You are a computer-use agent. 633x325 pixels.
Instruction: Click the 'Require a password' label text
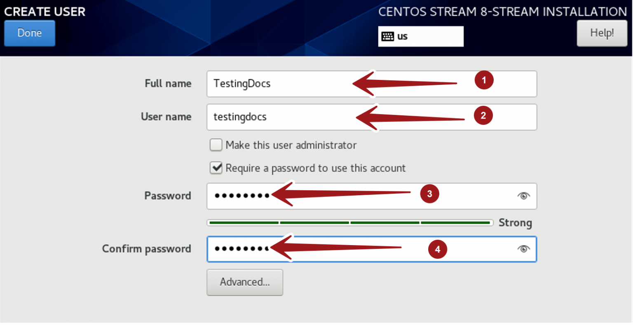point(314,168)
